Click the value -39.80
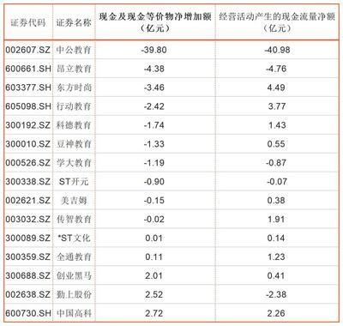This screenshot has width=343, height=326. point(153,50)
